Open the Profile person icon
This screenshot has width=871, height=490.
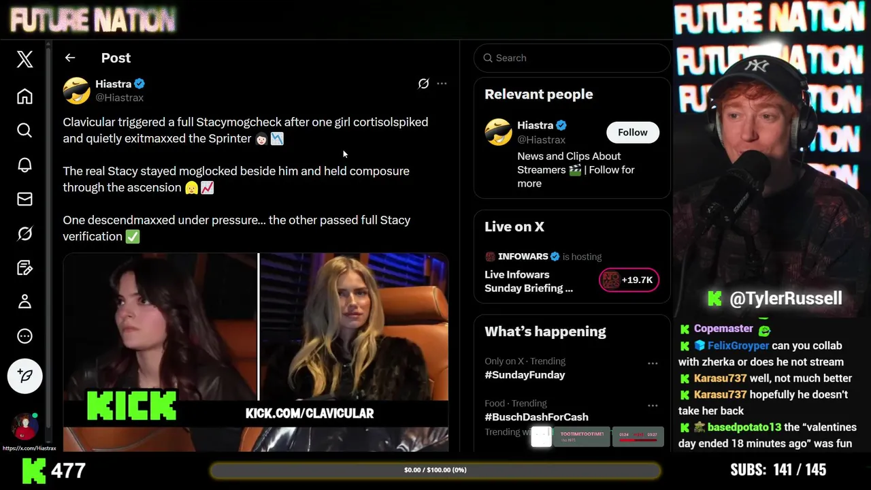tap(24, 301)
